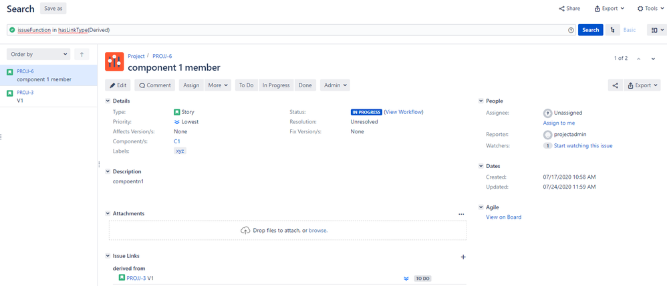Switch to Basic search mode
This screenshot has height=286, width=667.
630,30
